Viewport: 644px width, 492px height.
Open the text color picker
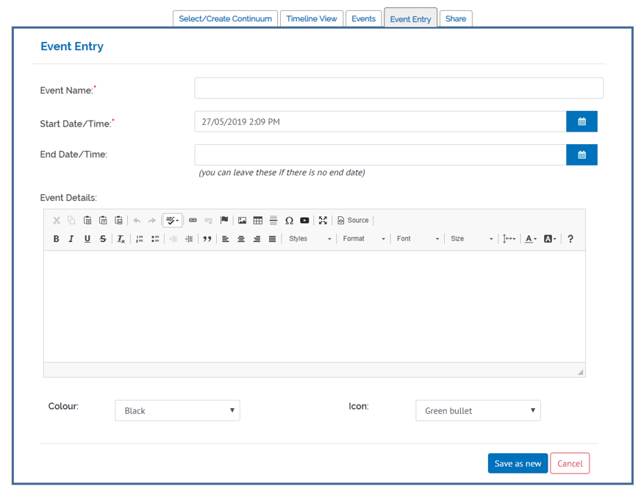(531, 239)
